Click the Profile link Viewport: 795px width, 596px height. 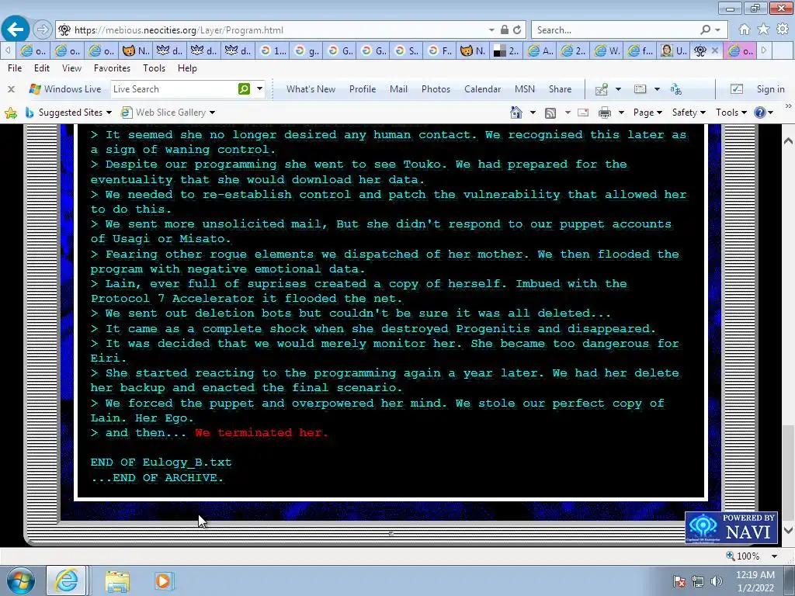[x=363, y=89]
